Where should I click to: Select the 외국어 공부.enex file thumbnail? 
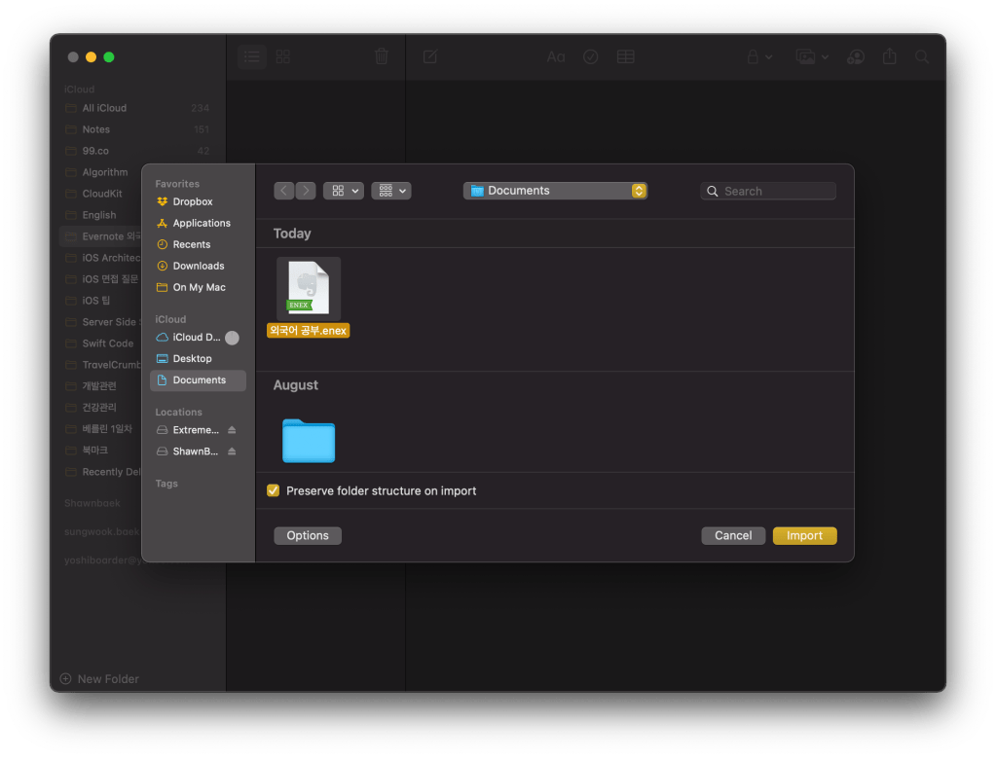[x=308, y=286]
